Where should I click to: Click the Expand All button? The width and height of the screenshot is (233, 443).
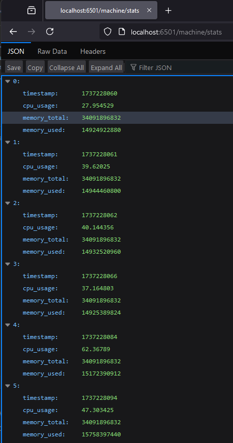106,68
